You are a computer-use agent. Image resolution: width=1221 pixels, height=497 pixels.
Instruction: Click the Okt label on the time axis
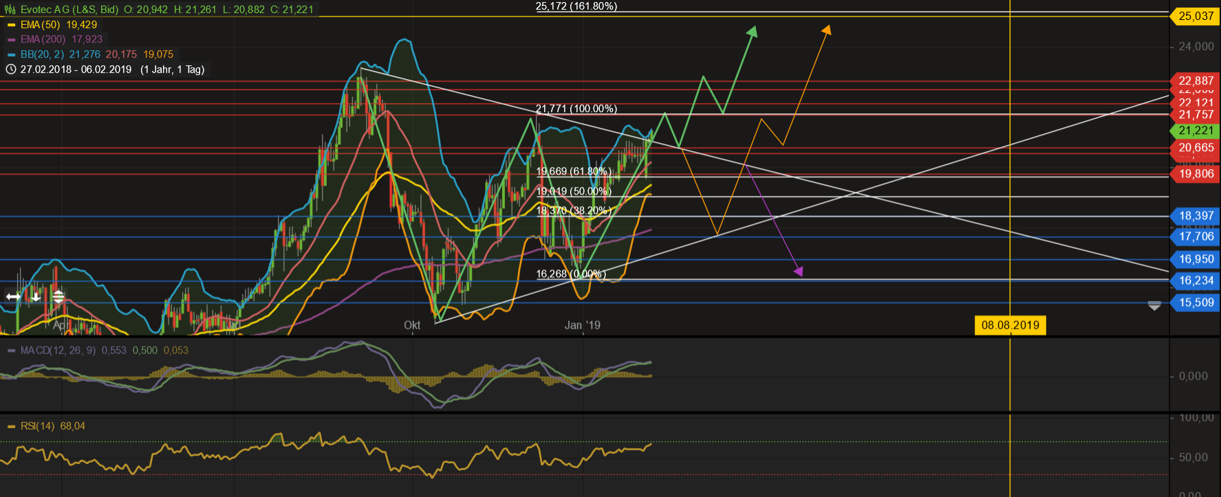412,325
